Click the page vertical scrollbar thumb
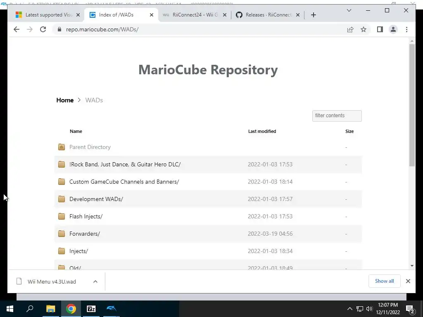423x317 pixels. click(x=412, y=105)
